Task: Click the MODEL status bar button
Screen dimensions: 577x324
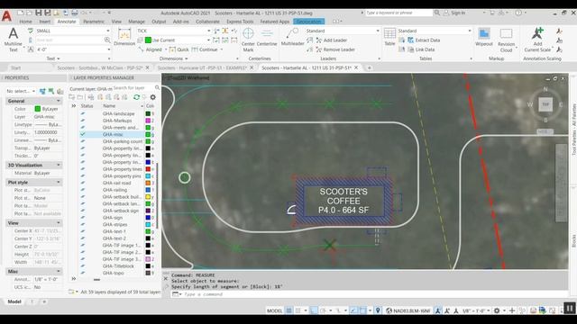Action: coord(274,310)
